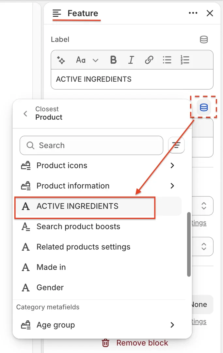Go back from Closest Product list

coord(25,113)
